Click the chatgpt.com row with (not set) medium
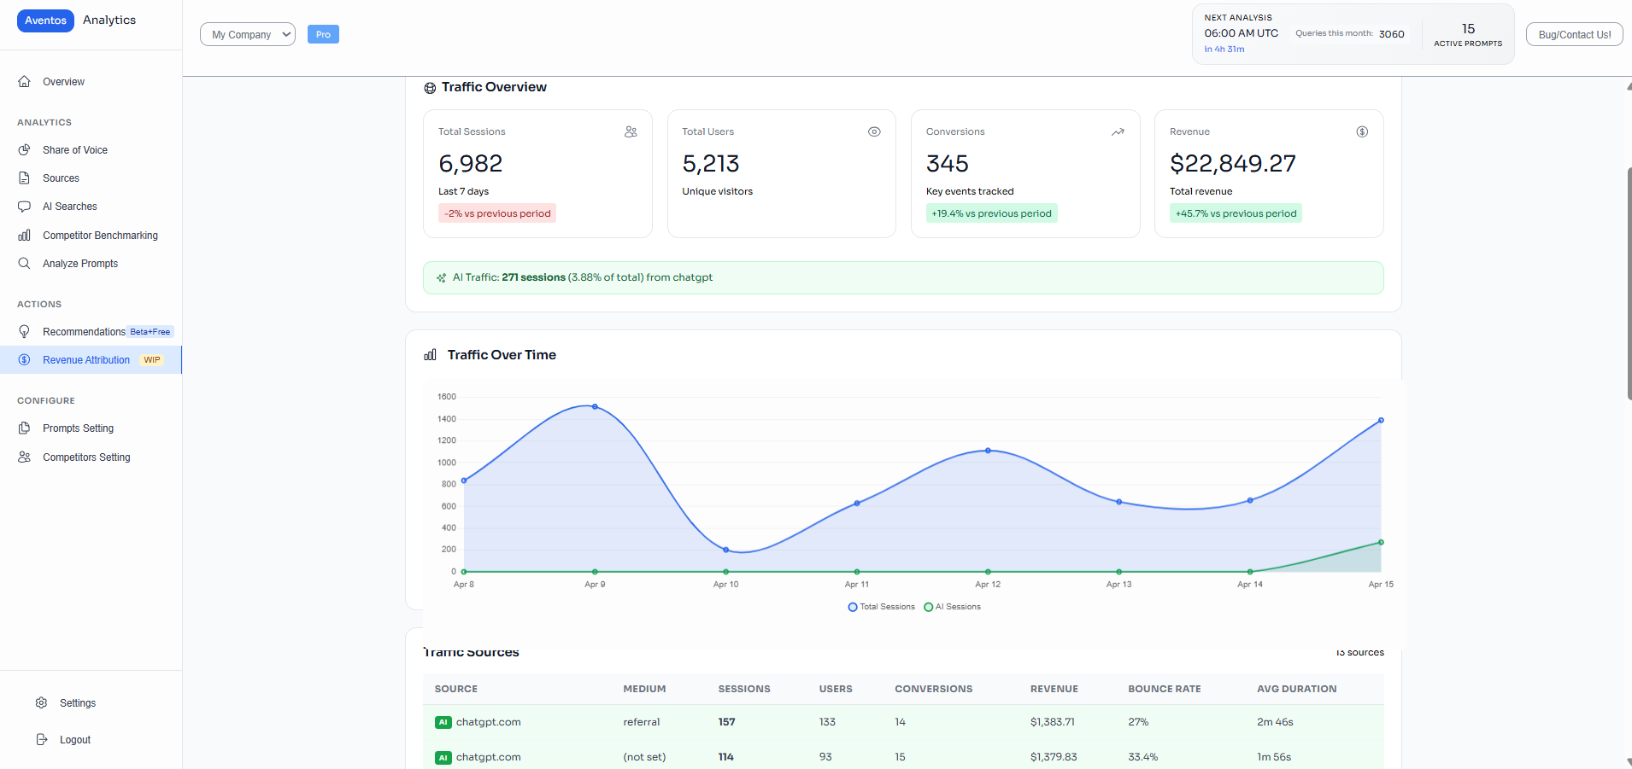 903,757
